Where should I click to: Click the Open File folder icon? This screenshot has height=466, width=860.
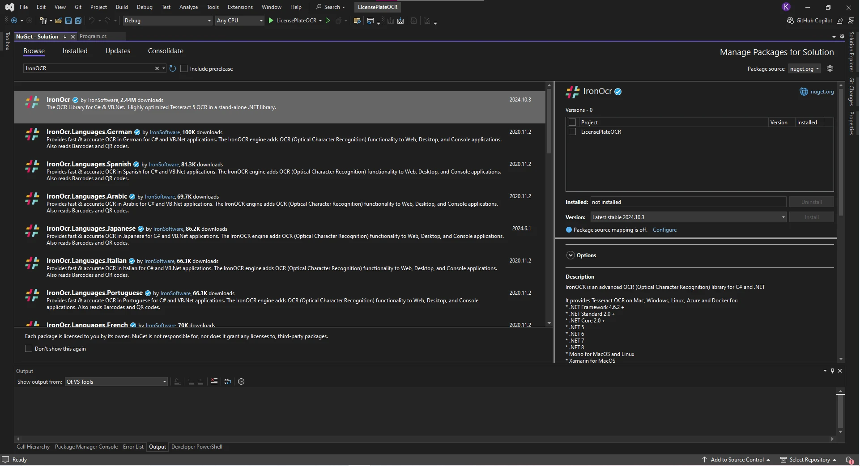(x=58, y=21)
